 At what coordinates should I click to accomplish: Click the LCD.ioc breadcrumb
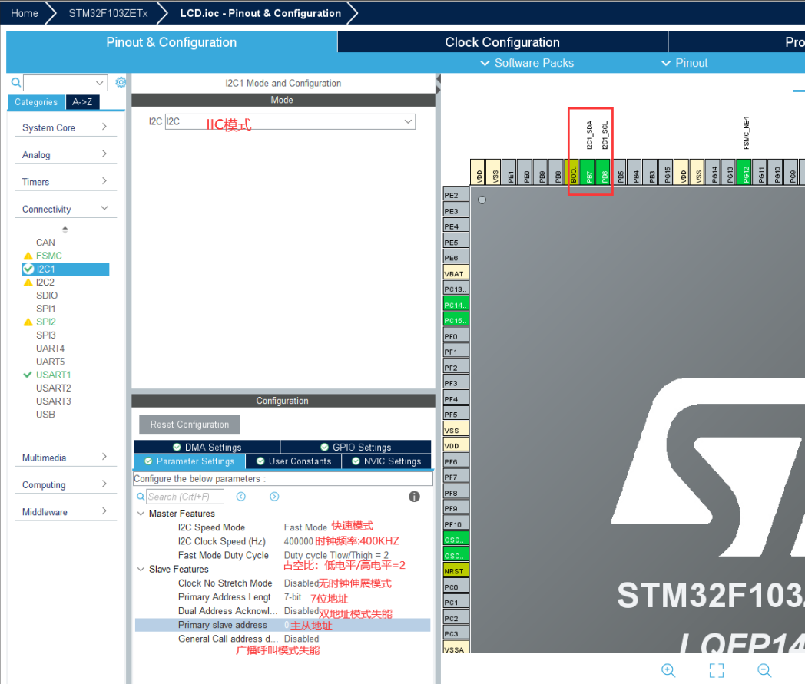click(x=260, y=13)
